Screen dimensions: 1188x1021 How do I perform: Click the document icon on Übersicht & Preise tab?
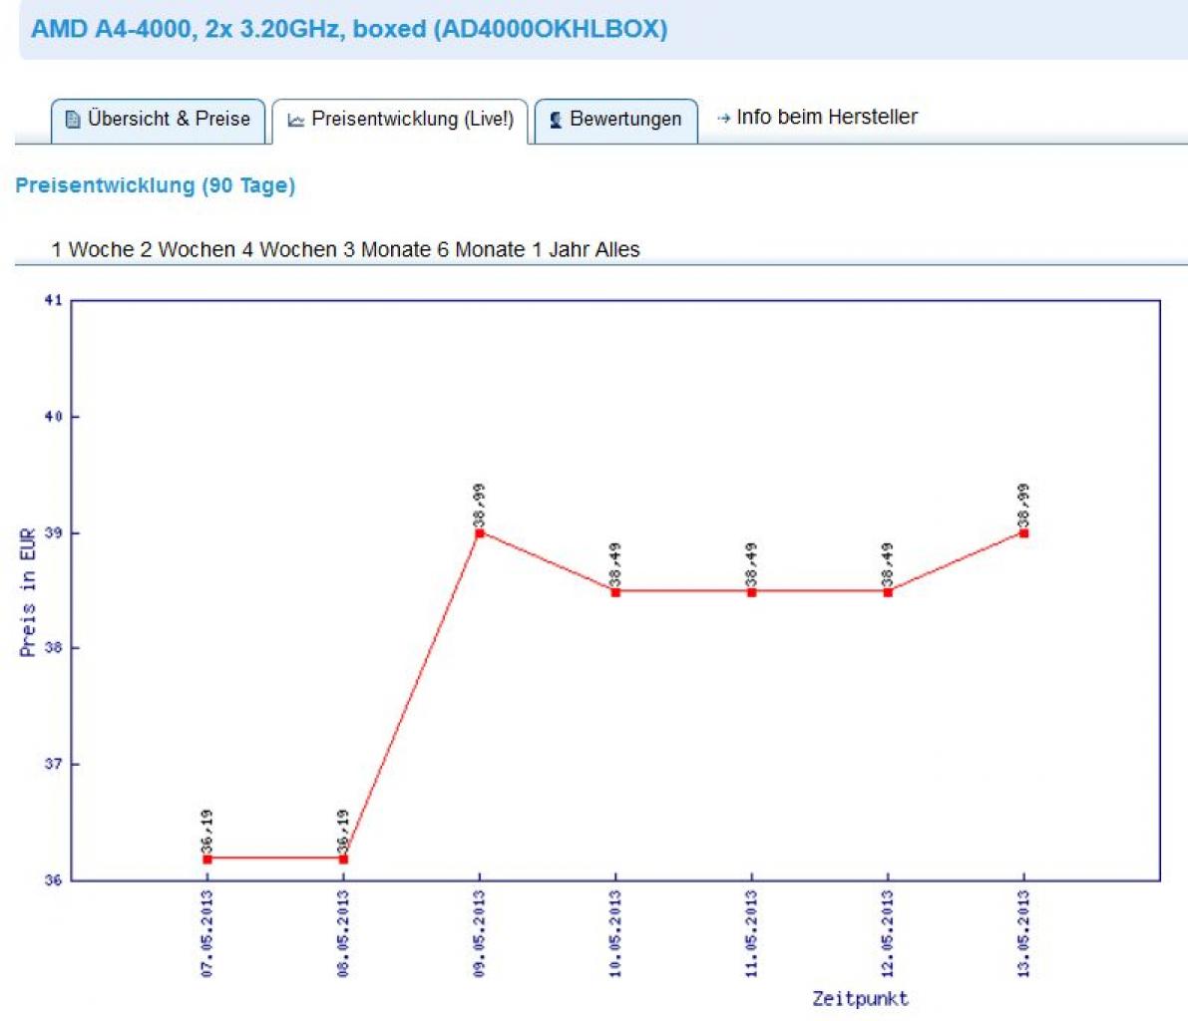pyautogui.click(x=73, y=120)
